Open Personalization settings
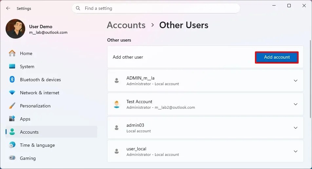 51,106
